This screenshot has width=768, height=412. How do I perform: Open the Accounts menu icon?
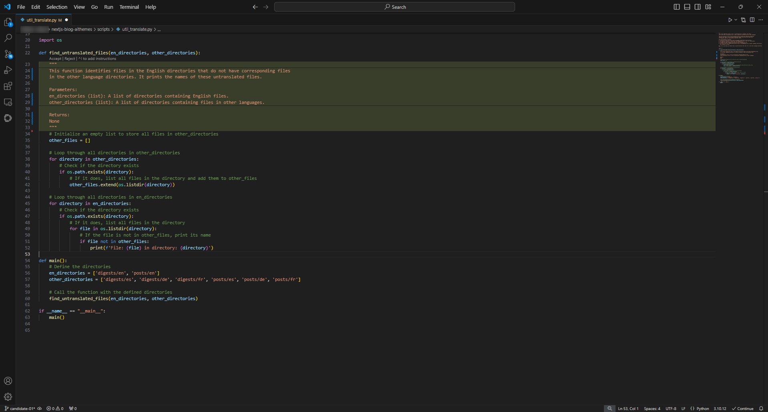8,381
